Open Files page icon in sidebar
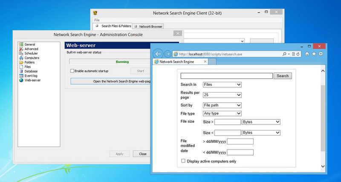341x182 pixels. (x=21, y=67)
